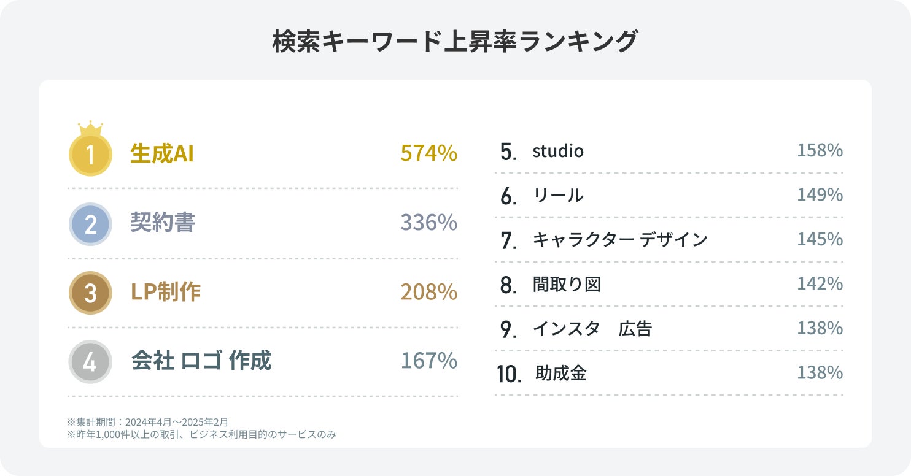Click the 検索キーワード上昇率ランキング title

(x=455, y=42)
